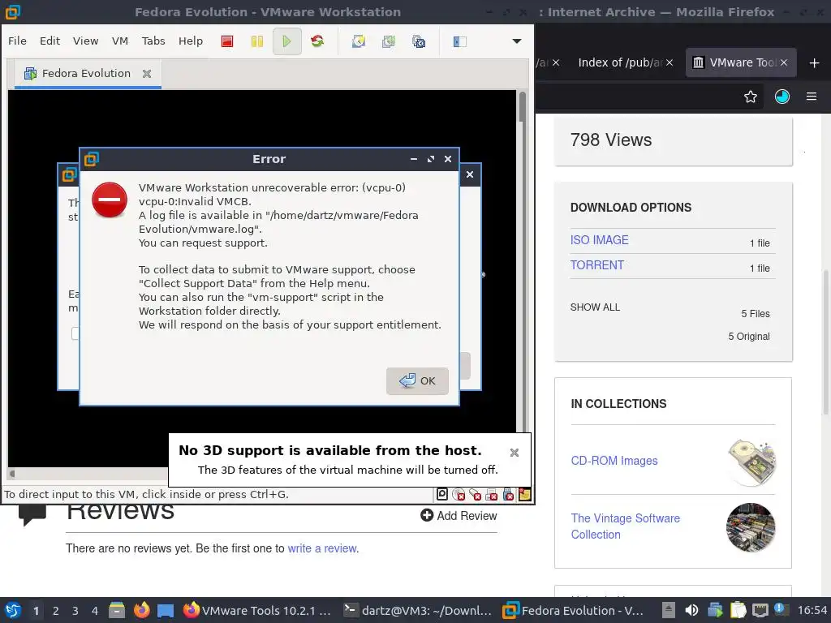This screenshot has height=623, width=831.
Task: Click the write a review link
Action: [x=322, y=548]
